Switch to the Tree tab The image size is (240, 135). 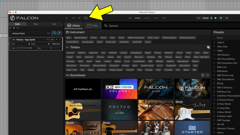36,24
